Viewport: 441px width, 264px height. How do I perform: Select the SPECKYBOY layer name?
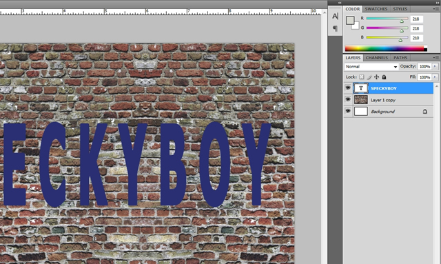(x=384, y=88)
